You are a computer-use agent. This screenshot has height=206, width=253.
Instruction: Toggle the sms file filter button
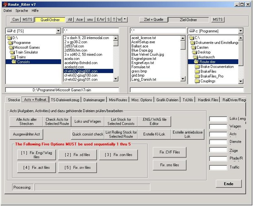[90, 20]
